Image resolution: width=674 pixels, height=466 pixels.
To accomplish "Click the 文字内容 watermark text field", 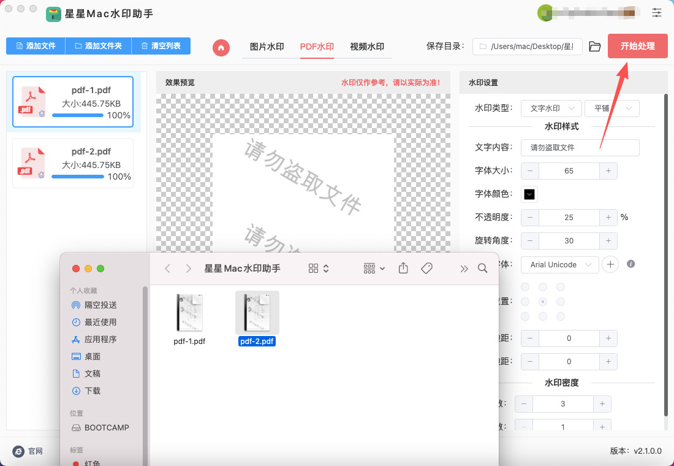I will (580, 147).
